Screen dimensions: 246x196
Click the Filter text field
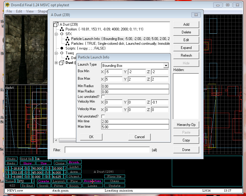(x=107, y=150)
